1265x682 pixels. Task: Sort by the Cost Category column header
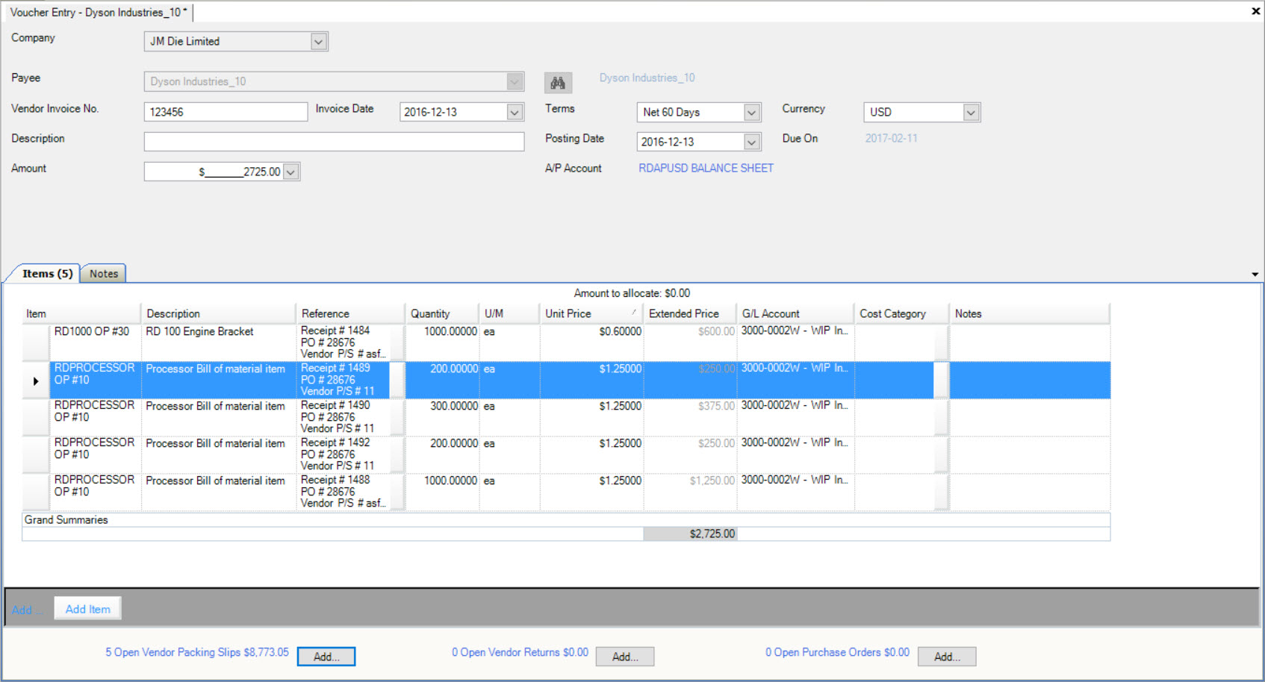(x=901, y=313)
